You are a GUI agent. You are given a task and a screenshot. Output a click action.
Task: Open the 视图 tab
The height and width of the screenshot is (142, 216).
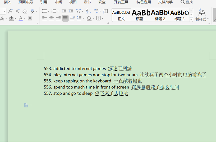(73, 2)
